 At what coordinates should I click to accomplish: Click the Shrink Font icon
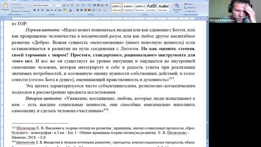[68, 5]
